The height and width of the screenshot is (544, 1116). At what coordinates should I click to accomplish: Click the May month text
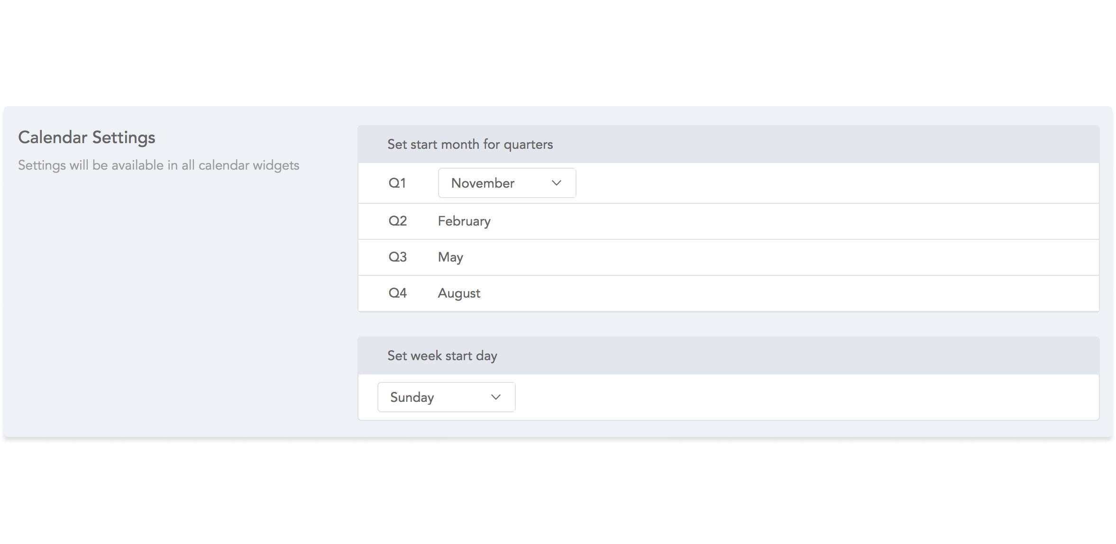[450, 257]
